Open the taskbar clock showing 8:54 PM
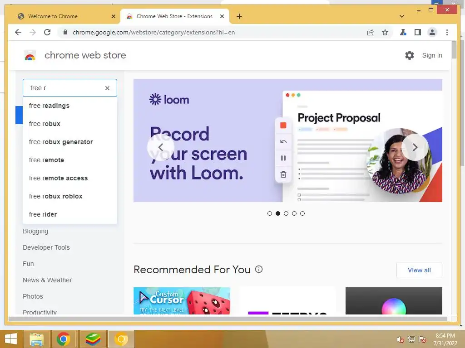465x348 pixels. point(445,339)
